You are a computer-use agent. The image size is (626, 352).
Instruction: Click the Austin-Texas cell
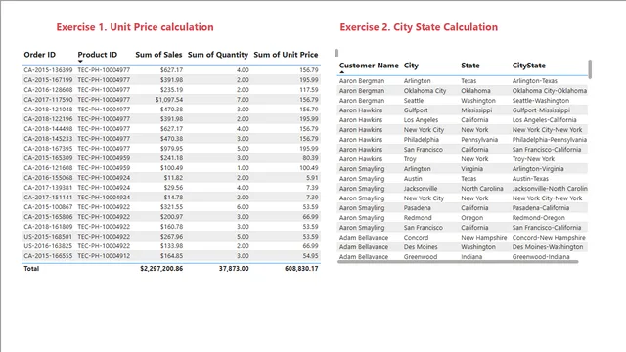530,179
